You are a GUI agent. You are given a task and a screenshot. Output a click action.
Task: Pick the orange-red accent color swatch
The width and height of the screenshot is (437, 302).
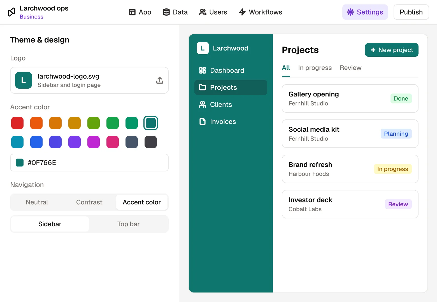click(x=36, y=123)
